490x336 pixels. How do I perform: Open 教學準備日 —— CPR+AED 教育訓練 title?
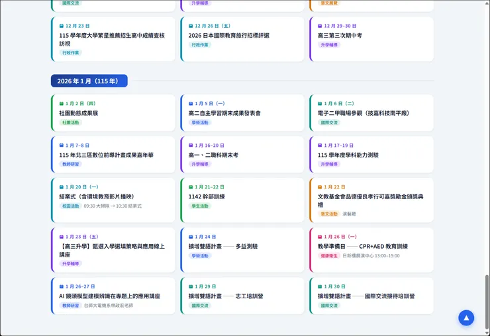pyautogui.click(x=363, y=247)
